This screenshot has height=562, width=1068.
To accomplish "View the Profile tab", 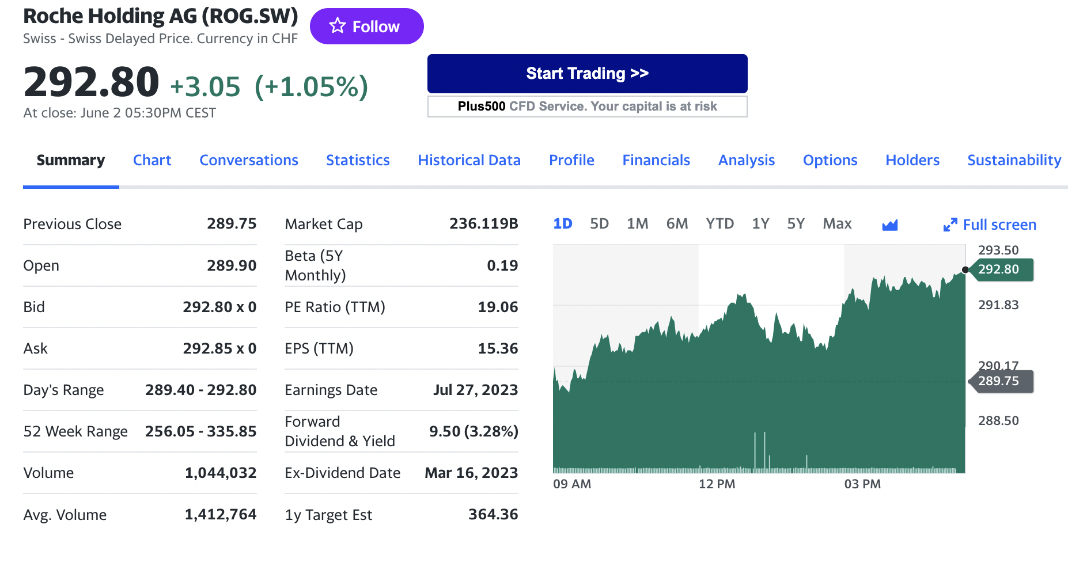I will [571, 160].
